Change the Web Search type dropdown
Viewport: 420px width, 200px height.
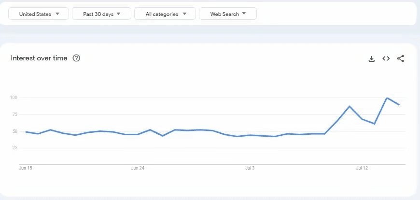tap(228, 14)
